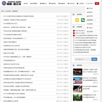Viewport: 102px width, 102px height.
Task: Open the nav item with the paper plane icon
Action: click(x=43, y=3)
